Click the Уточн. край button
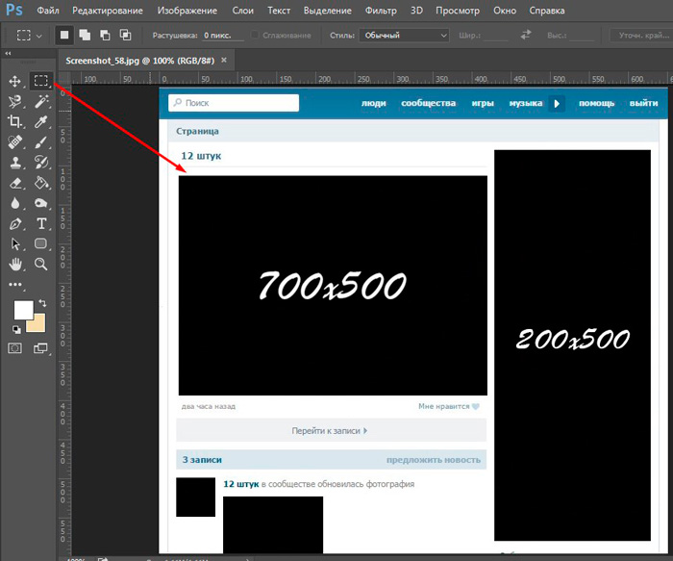This screenshot has height=561, width=673. 643,36
